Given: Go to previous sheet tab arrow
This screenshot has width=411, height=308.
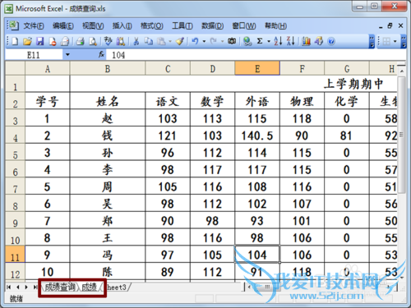Looking at the screenshot, I should (17, 287).
